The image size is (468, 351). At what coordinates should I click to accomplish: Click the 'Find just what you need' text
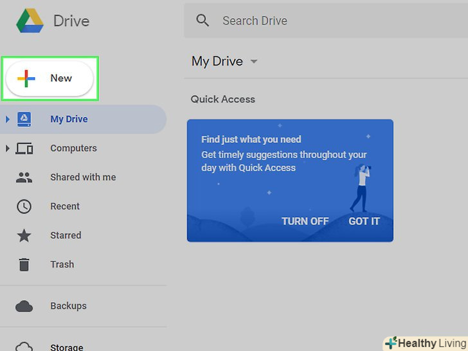[x=251, y=139]
